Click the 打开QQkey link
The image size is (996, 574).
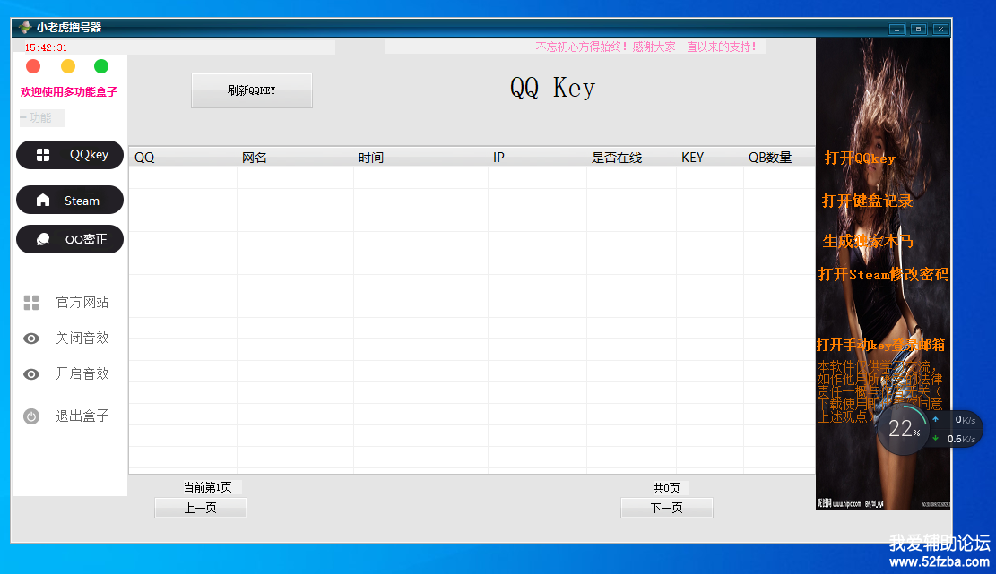860,158
